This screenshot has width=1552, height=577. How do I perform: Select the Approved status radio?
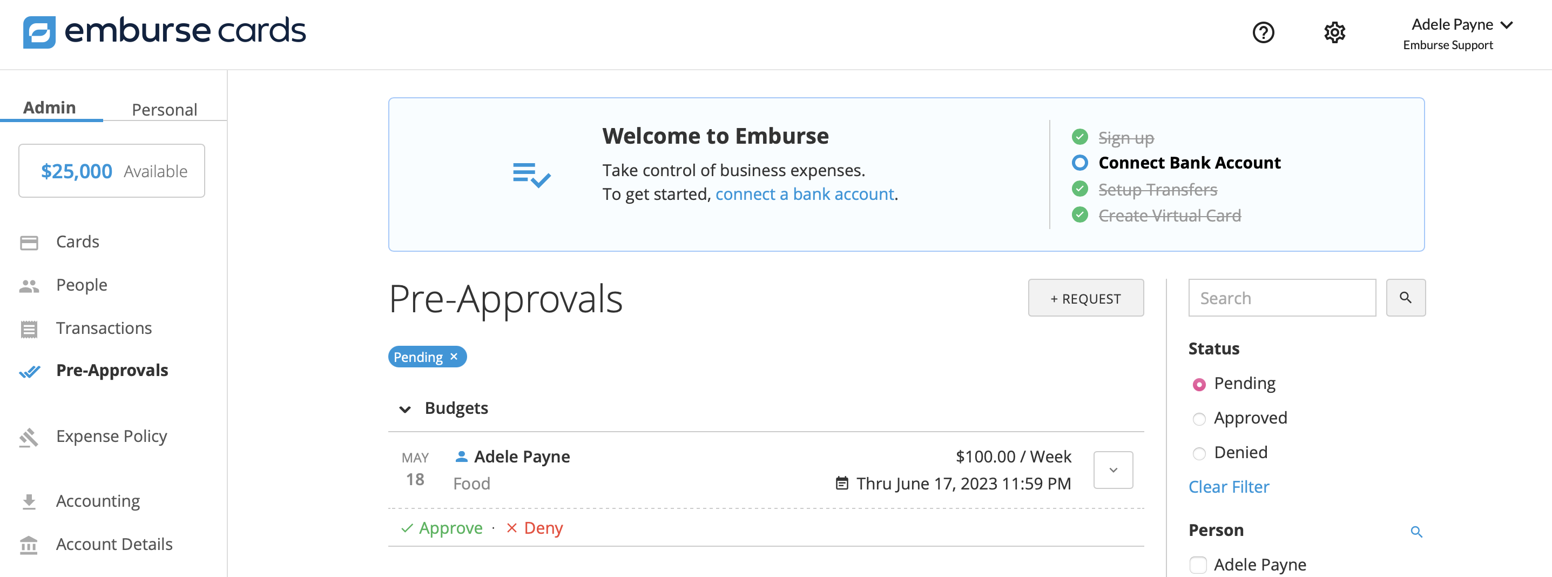click(1199, 419)
